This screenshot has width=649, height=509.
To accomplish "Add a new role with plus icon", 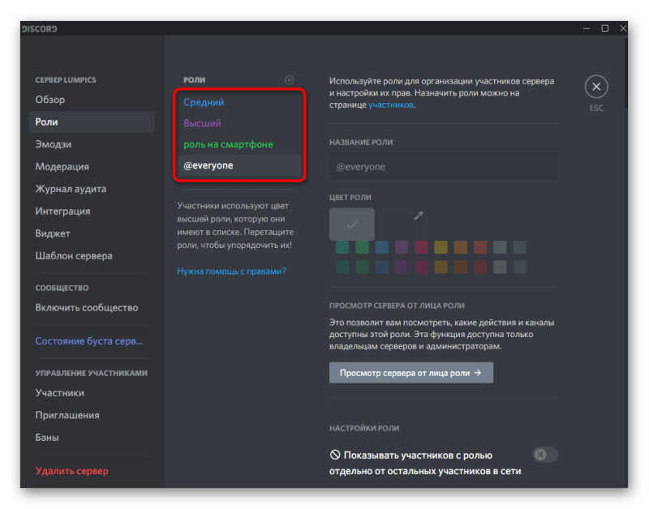I will coord(290,79).
